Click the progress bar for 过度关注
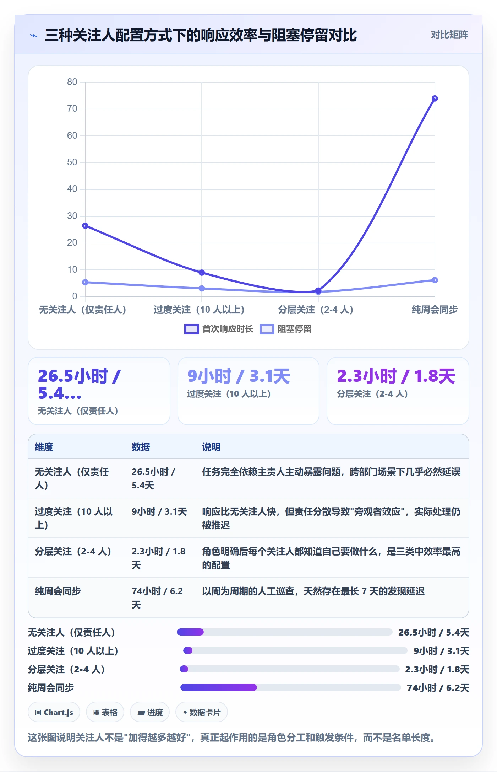 [x=295, y=650]
